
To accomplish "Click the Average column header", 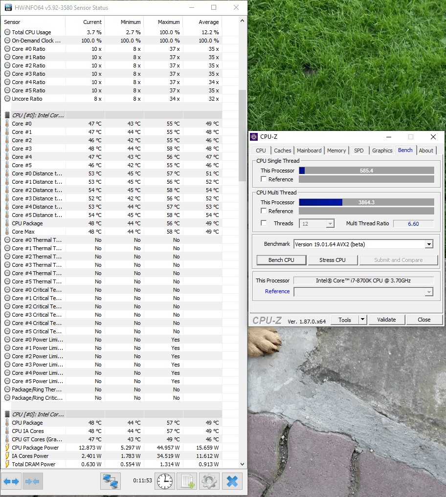I will pos(202,22).
